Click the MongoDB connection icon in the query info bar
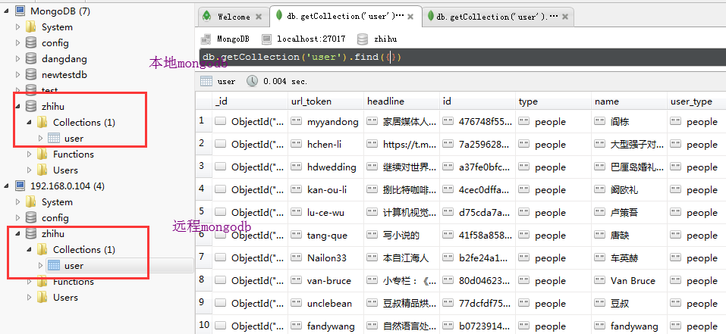 tap(206, 39)
